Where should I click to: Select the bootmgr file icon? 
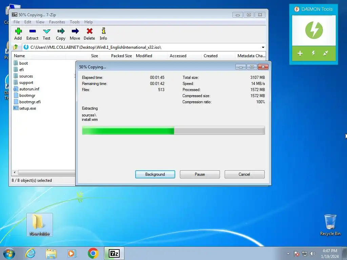[16, 95]
